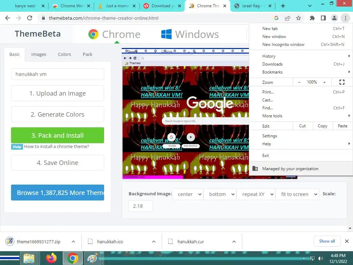Click the hanukkah.ico file icon
This screenshot has height=265, width=353.
click(x=90, y=241)
